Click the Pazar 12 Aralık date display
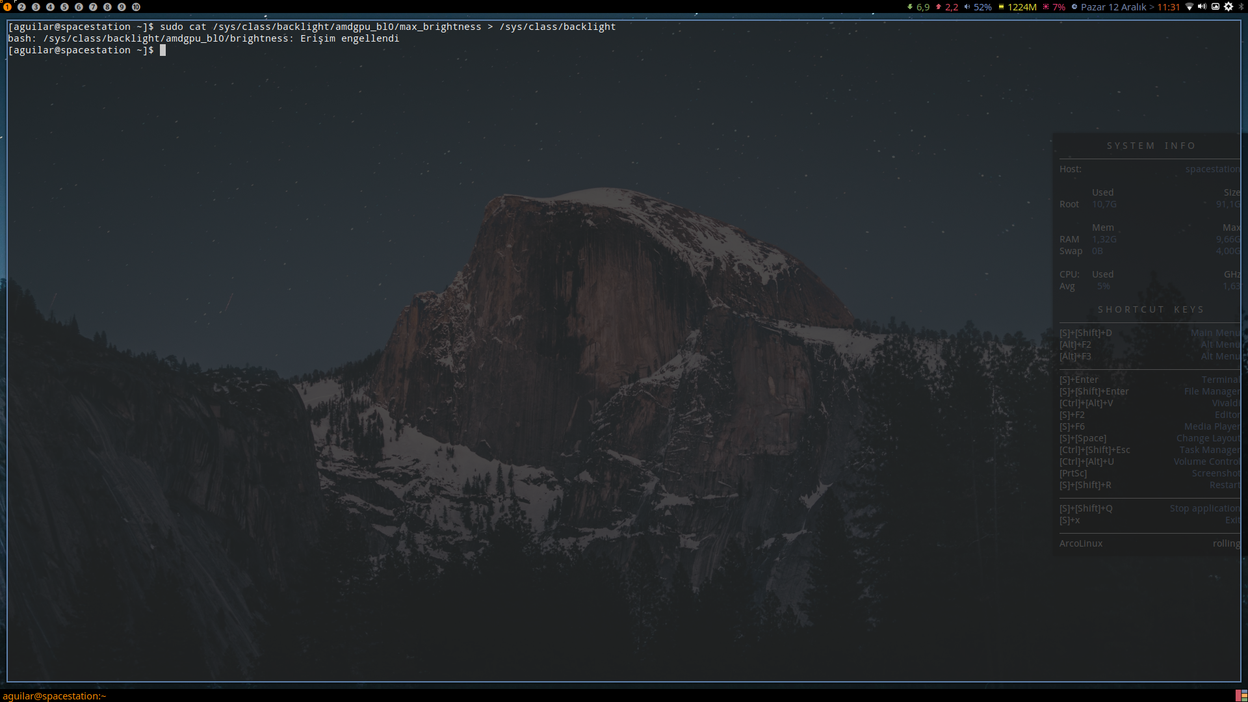This screenshot has width=1248, height=702. [1113, 7]
